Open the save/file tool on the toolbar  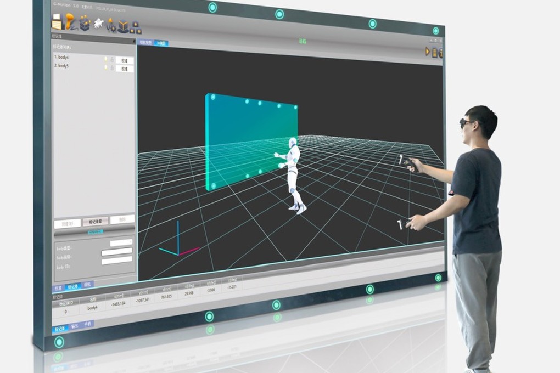point(57,24)
